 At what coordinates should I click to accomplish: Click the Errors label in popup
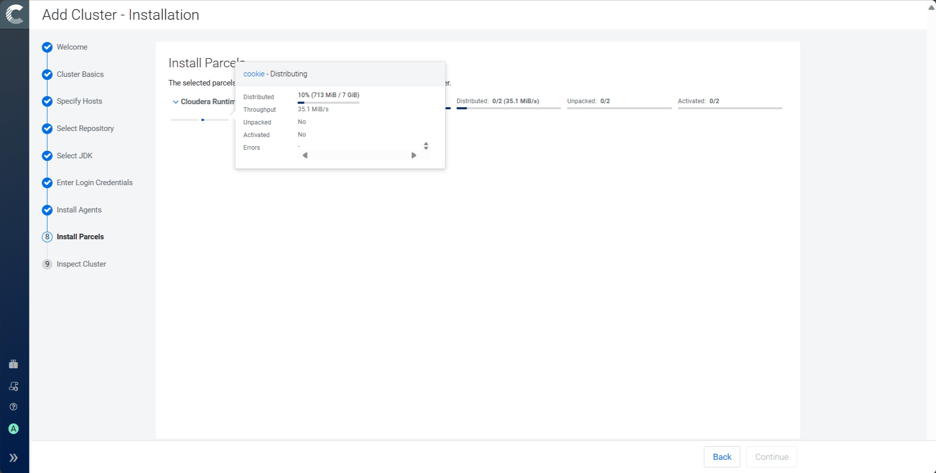pos(252,148)
